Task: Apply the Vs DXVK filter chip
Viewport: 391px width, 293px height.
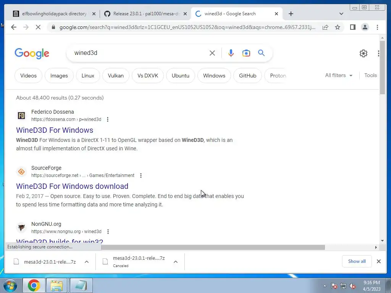Action: tap(148, 76)
